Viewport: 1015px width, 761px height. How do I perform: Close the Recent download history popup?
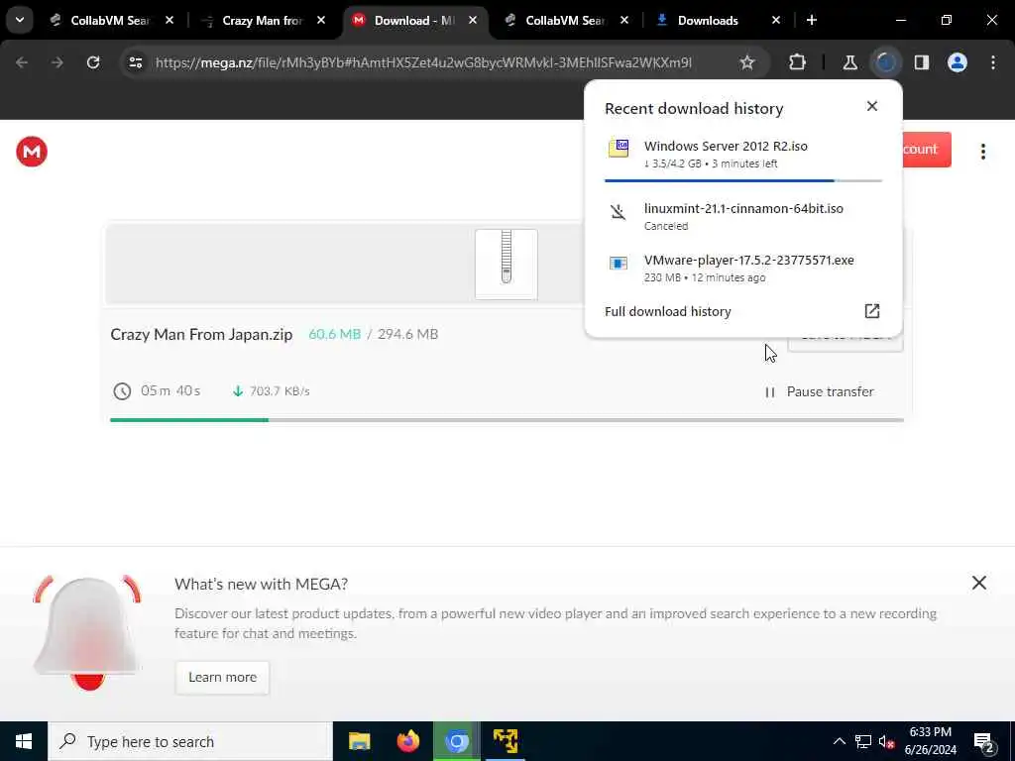point(872,106)
